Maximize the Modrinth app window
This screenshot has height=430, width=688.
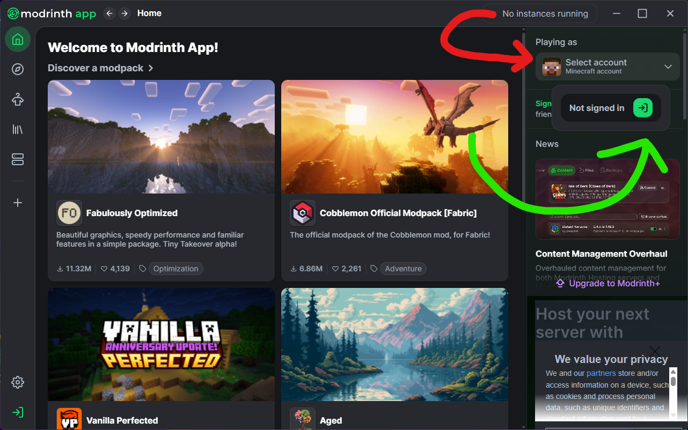(x=642, y=13)
